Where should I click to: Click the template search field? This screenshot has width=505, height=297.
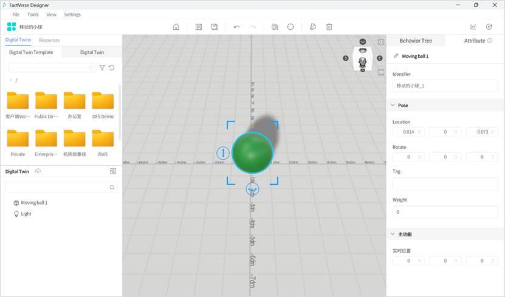click(x=52, y=67)
